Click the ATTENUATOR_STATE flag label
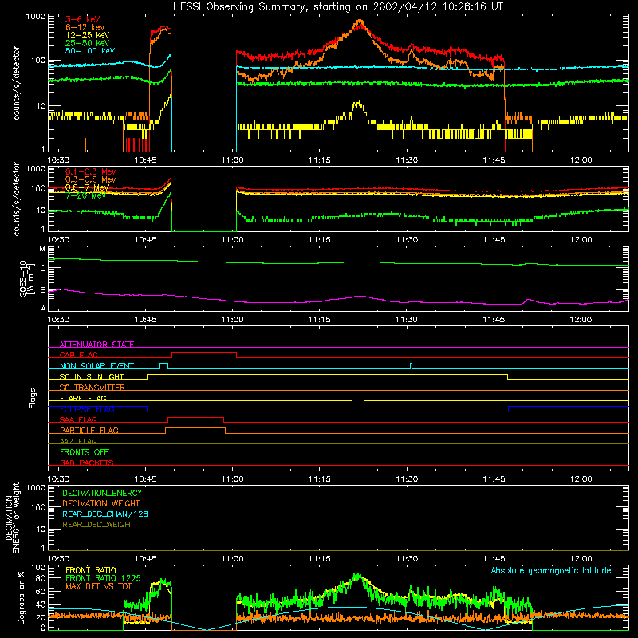The height and width of the screenshot is (638, 638). 96,345
